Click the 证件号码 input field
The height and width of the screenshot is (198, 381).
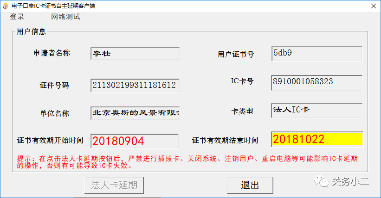pos(135,85)
